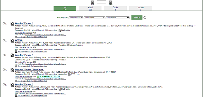The width and height of the screenshot is (203, 97).
Task: Open Wonder Woman. Bloodlines title link
Action: [29, 70]
